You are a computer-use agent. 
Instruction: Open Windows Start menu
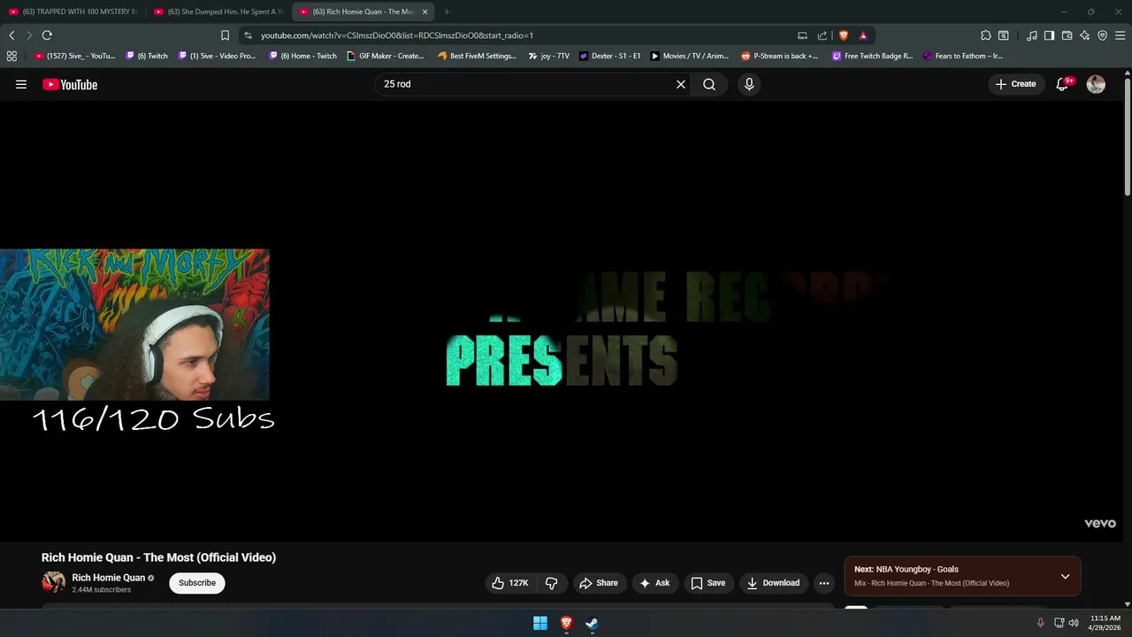pyautogui.click(x=540, y=623)
